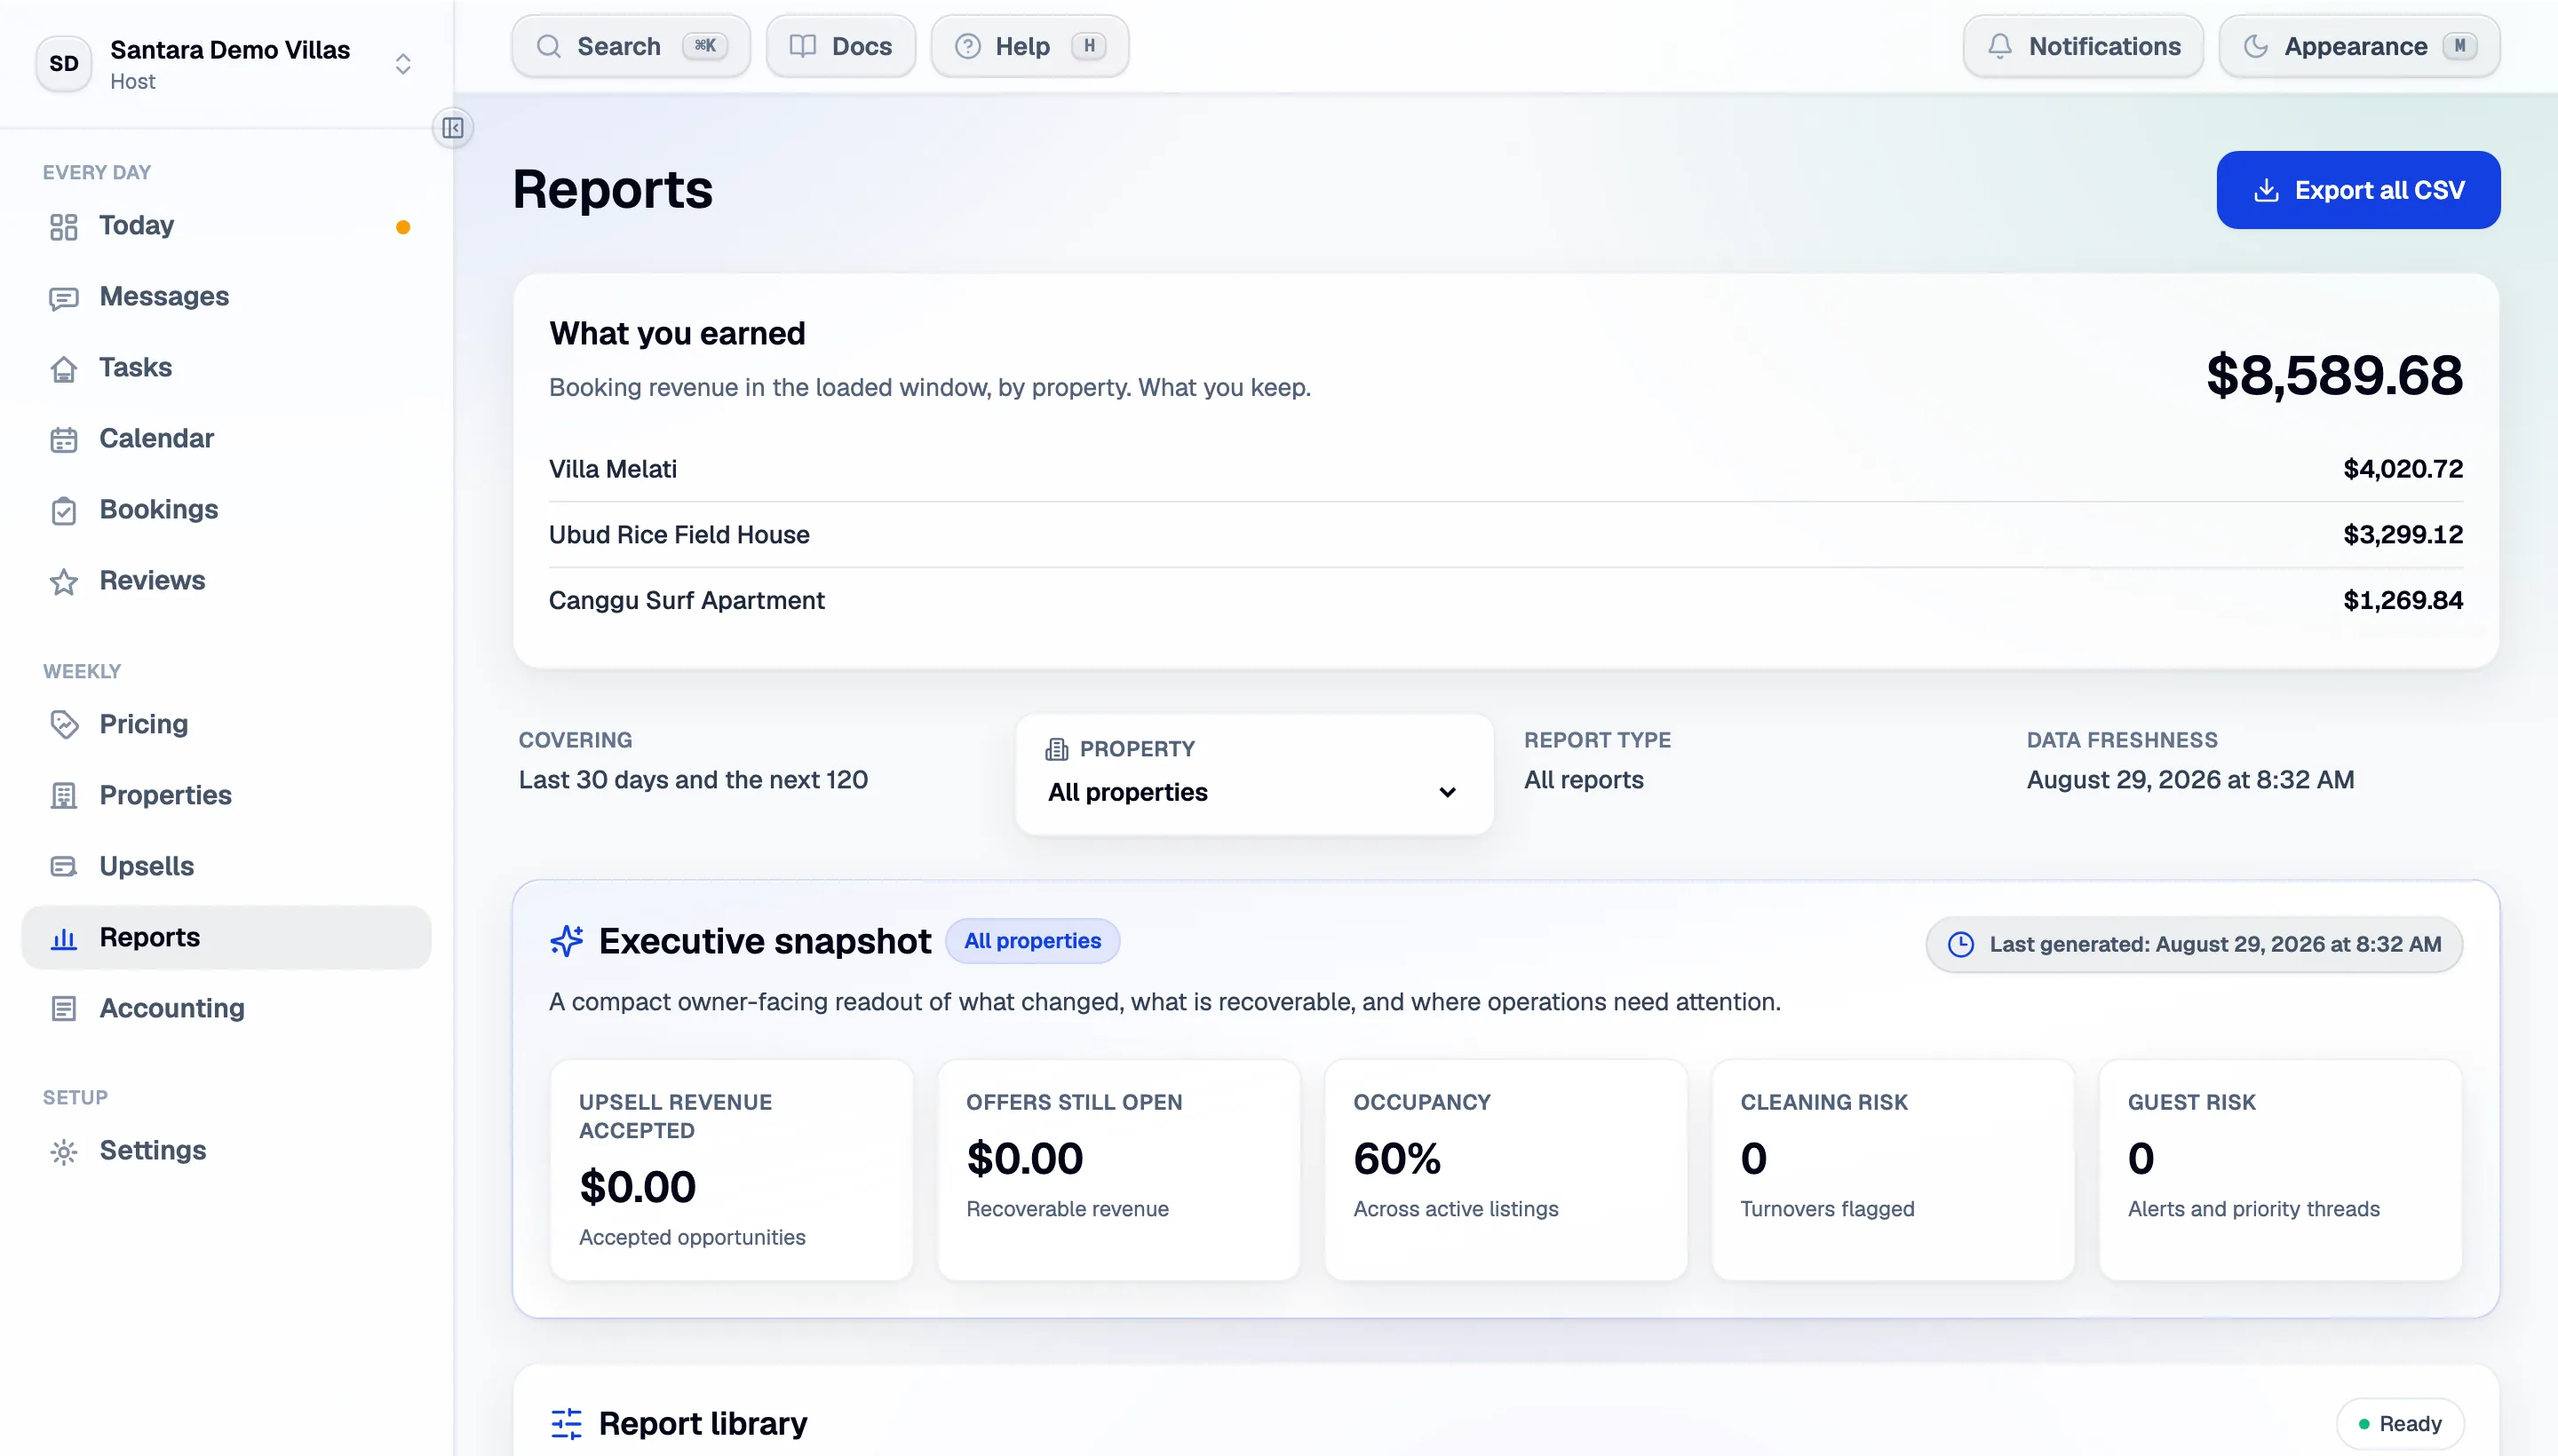Click the Villa Melati revenue row

click(x=1505, y=469)
